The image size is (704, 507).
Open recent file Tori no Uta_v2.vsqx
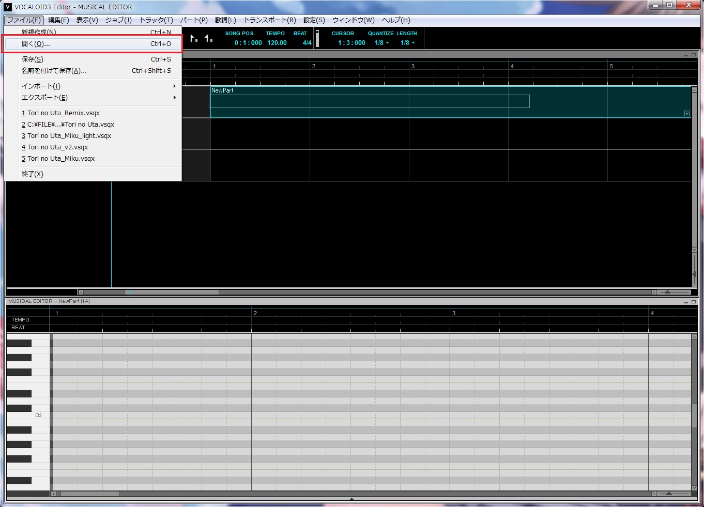(93, 147)
